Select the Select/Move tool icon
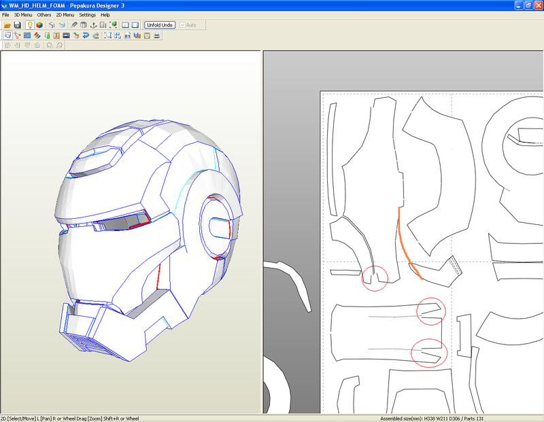Image resolution: width=544 pixels, height=422 pixels. point(7,35)
